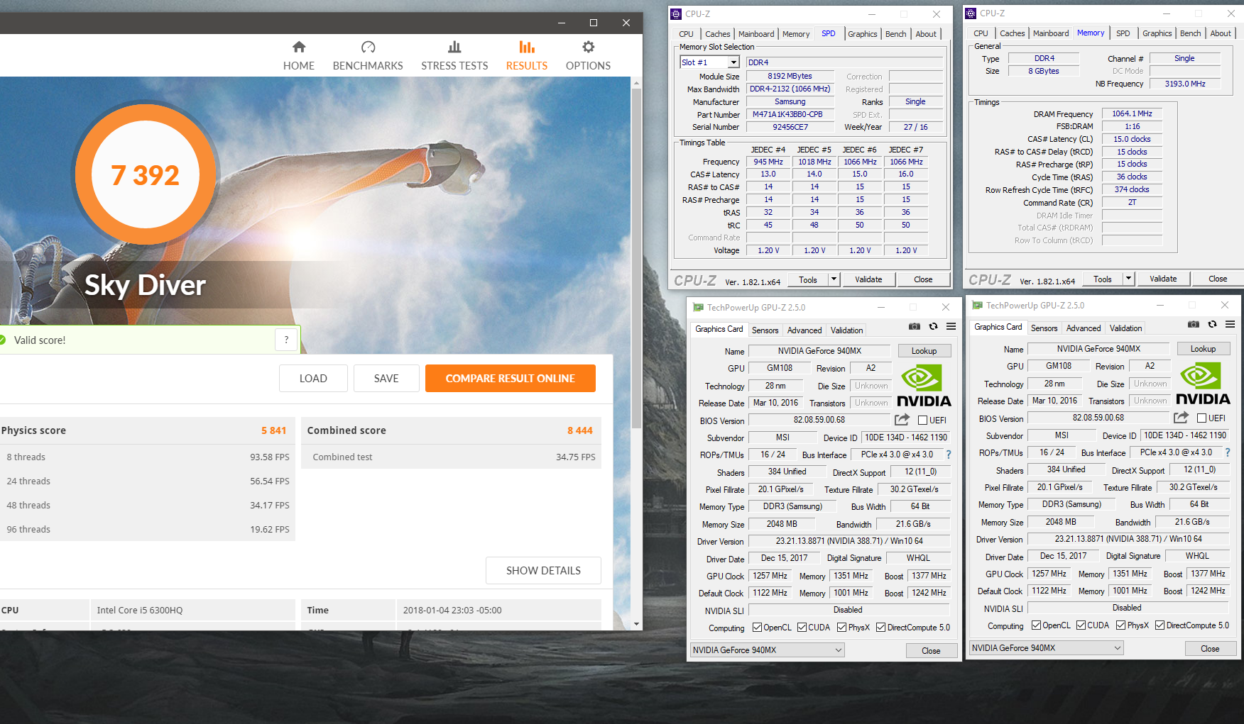Click the LOAD button in 3DMark
The width and height of the screenshot is (1244, 724).
[313, 378]
